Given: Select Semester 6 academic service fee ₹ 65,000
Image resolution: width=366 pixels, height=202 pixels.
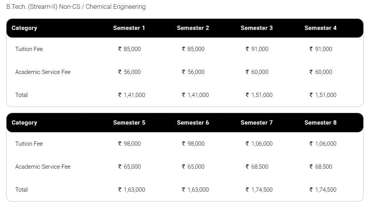Looking at the screenshot, I should coord(193,167).
